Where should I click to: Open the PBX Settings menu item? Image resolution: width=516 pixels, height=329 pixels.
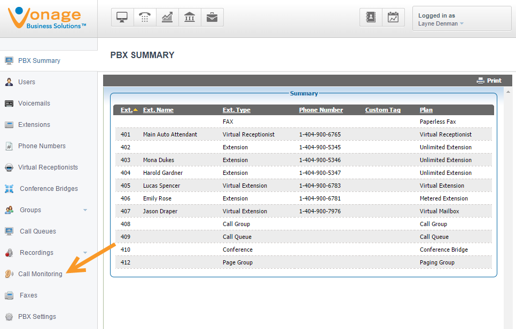point(37,317)
